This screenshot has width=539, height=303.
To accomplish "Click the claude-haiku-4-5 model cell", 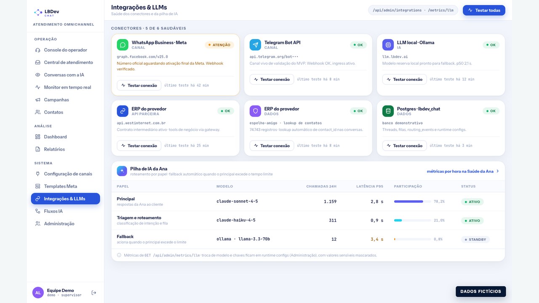I will (236, 221).
